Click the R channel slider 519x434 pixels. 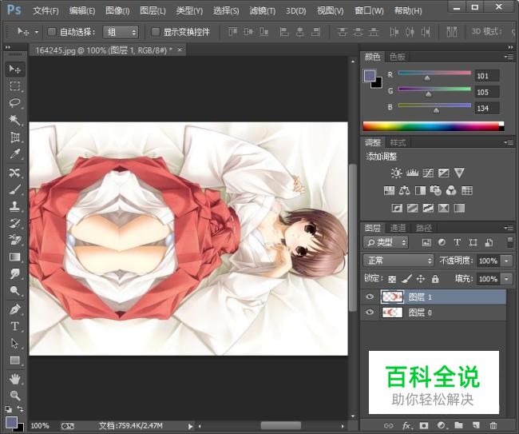click(x=434, y=74)
